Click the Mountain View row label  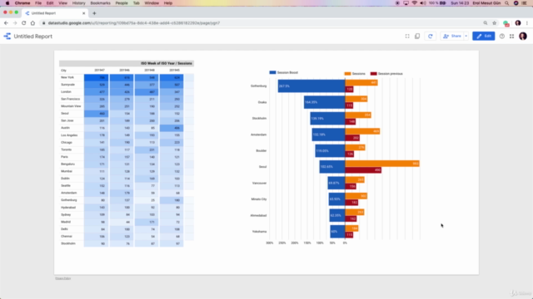[71, 106]
